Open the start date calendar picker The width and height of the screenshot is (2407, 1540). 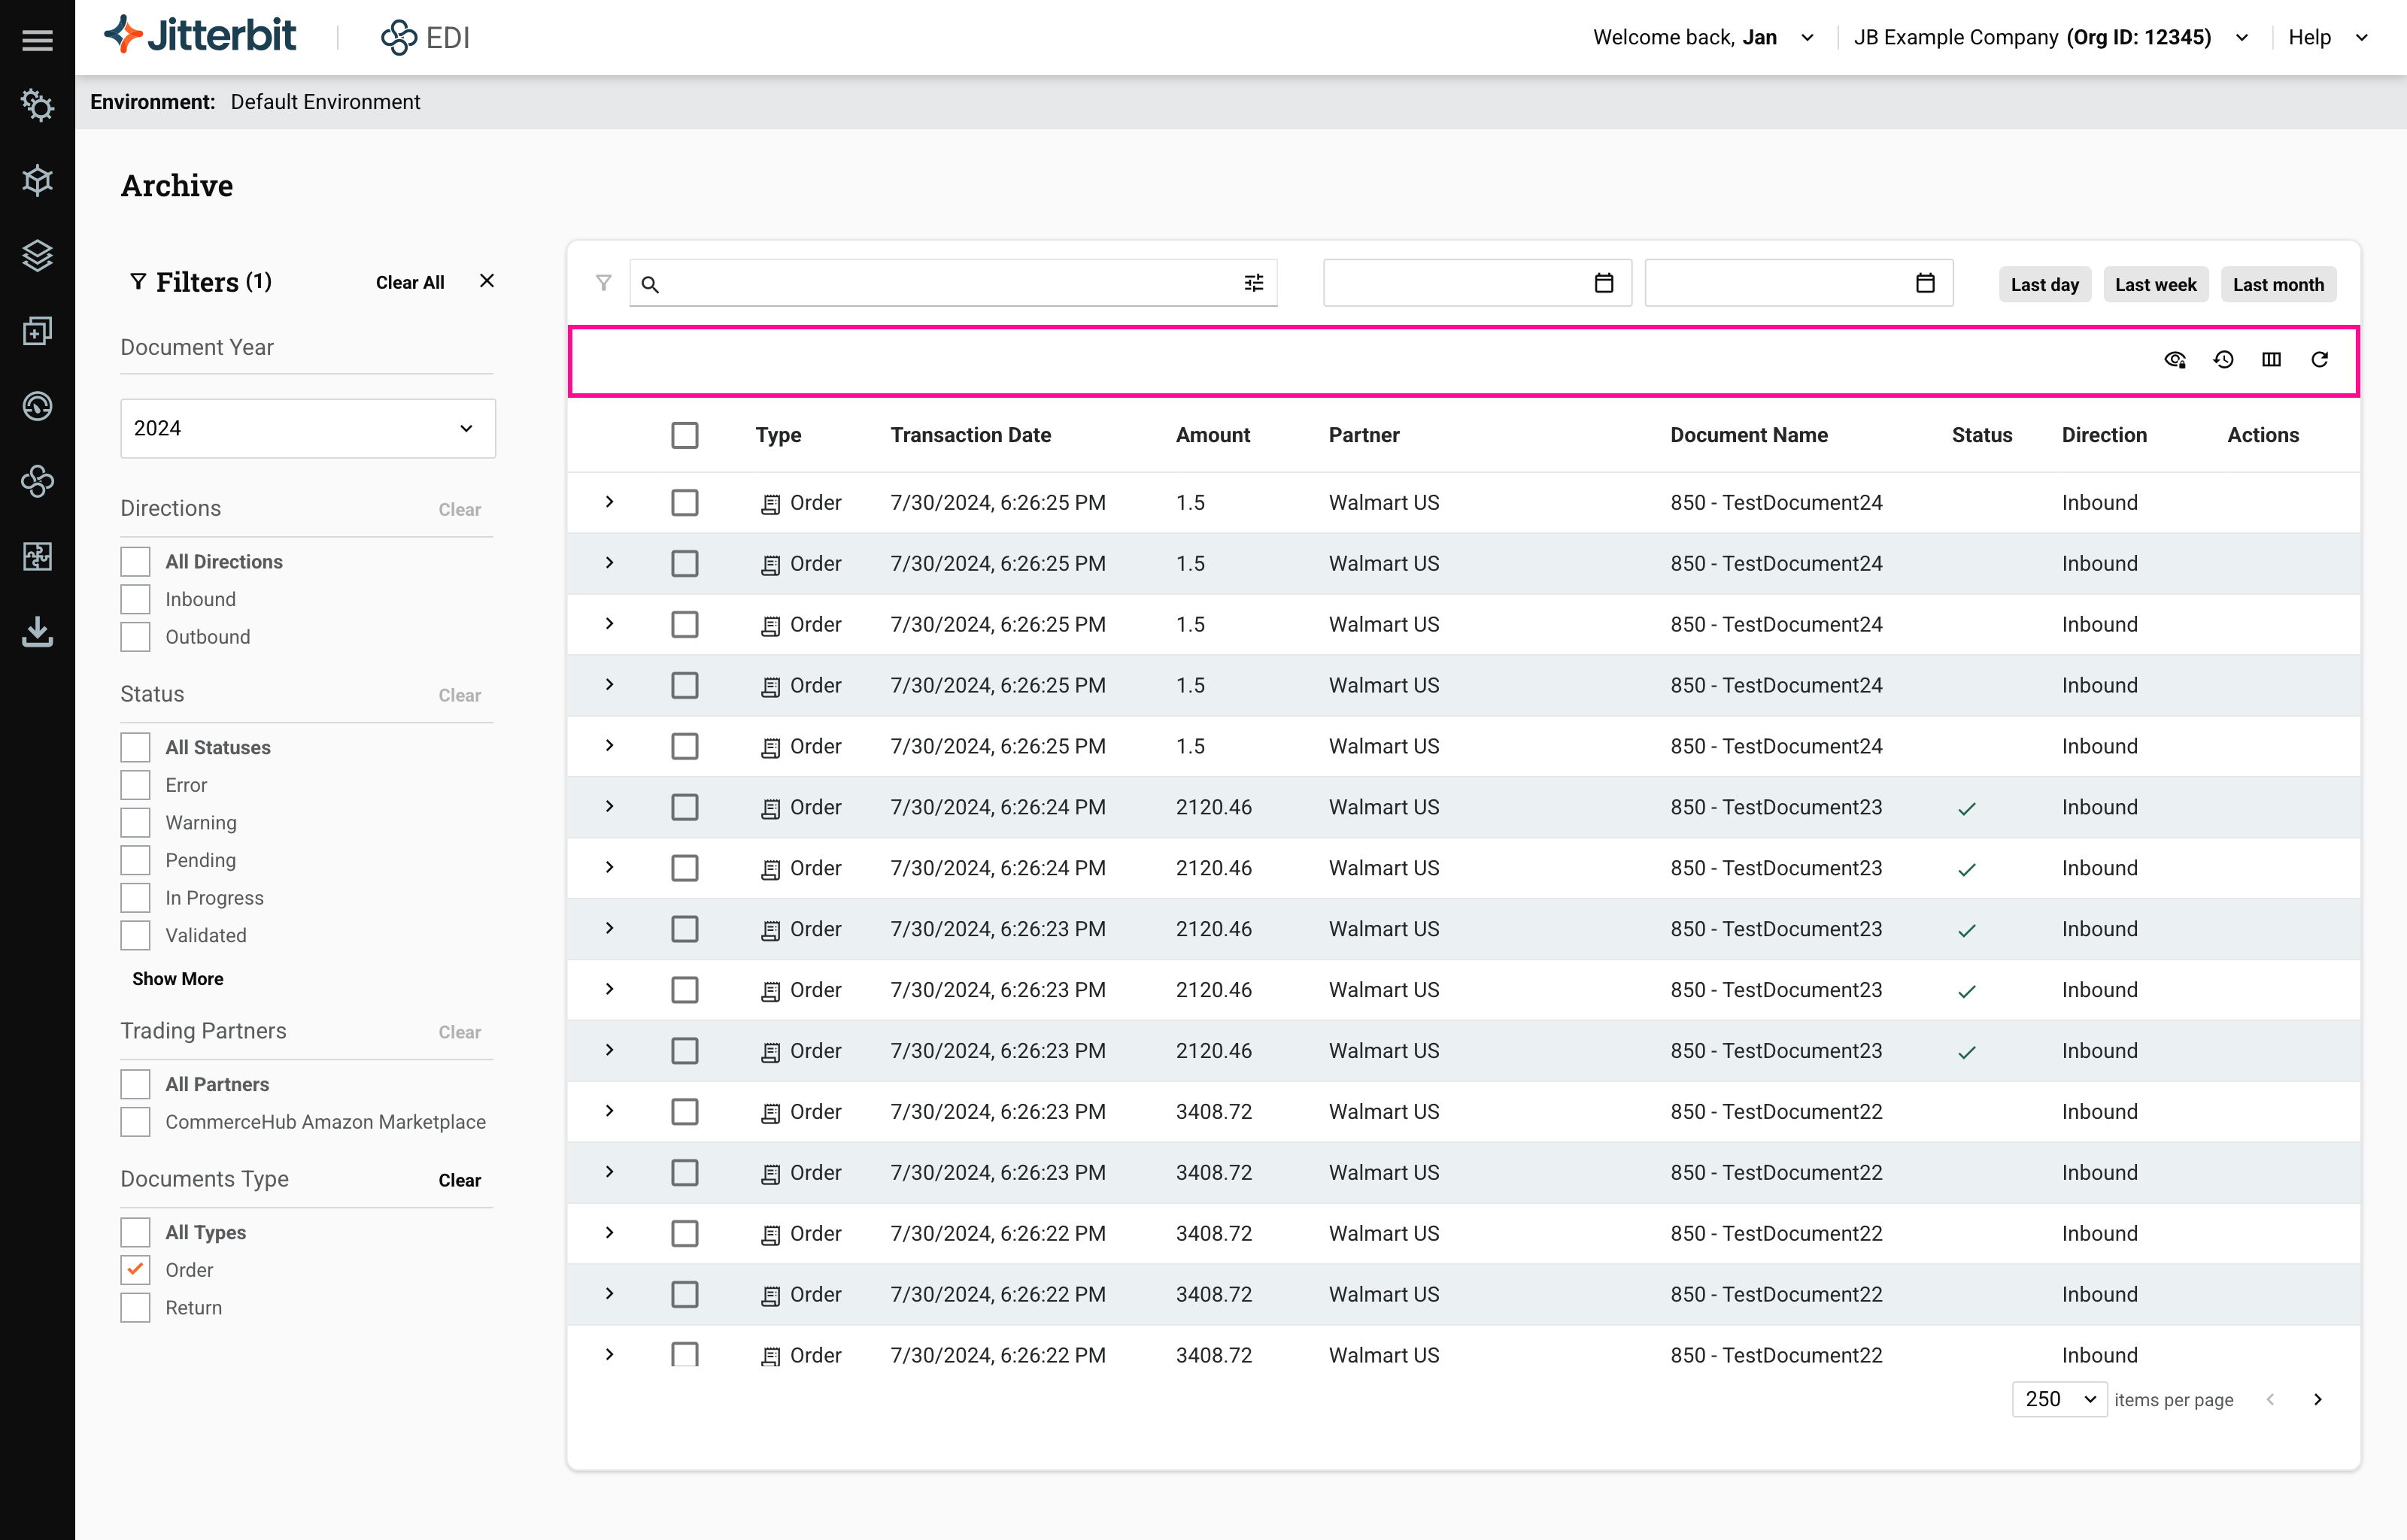tap(1603, 283)
